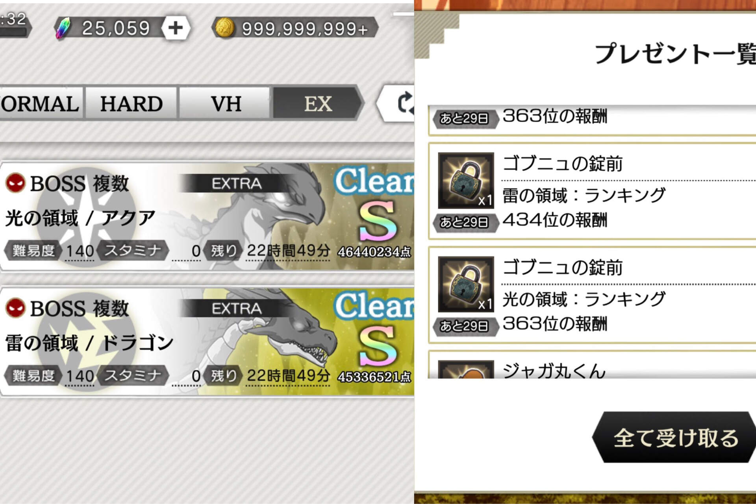The image size is (756, 504).
Task: Select the NORMAL difficulty tab
Action: click(x=41, y=103)
